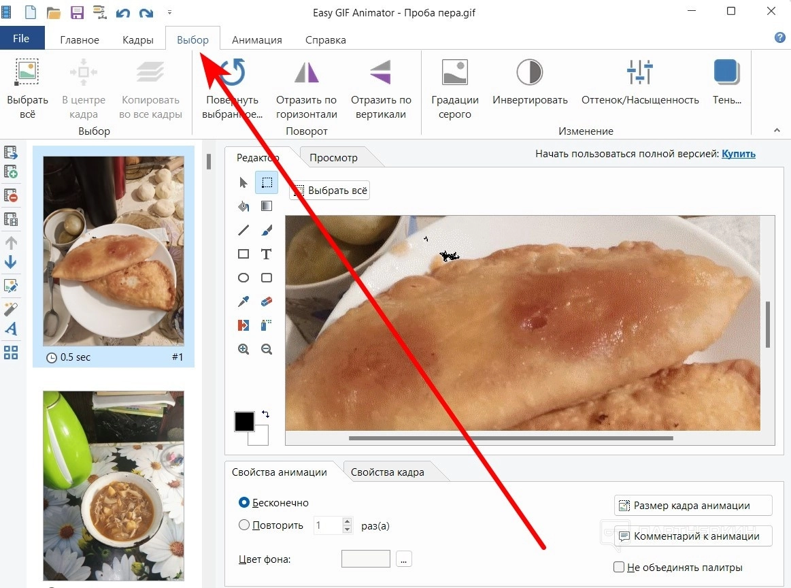Select the rectangle shape tool
The width and height of the screenshot is (791, 588).
243,254
